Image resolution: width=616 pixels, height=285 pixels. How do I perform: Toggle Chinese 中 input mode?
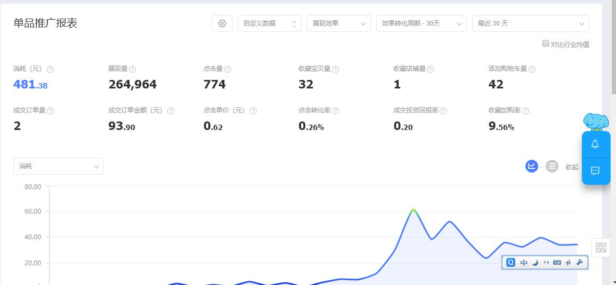pos(524,263)
